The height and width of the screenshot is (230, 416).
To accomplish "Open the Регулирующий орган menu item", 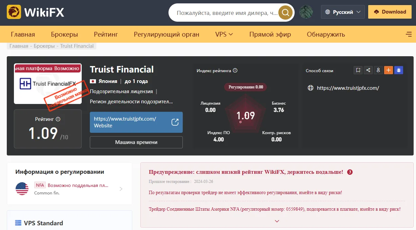I will tap(166, 34).
